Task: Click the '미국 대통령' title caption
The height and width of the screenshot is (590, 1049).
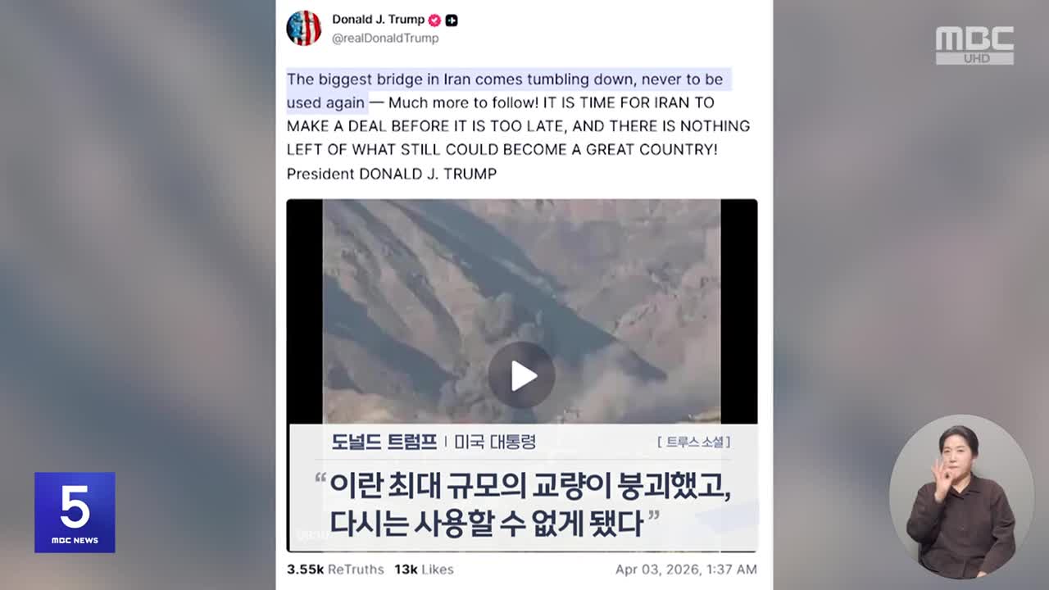Action: pos(495,442)
